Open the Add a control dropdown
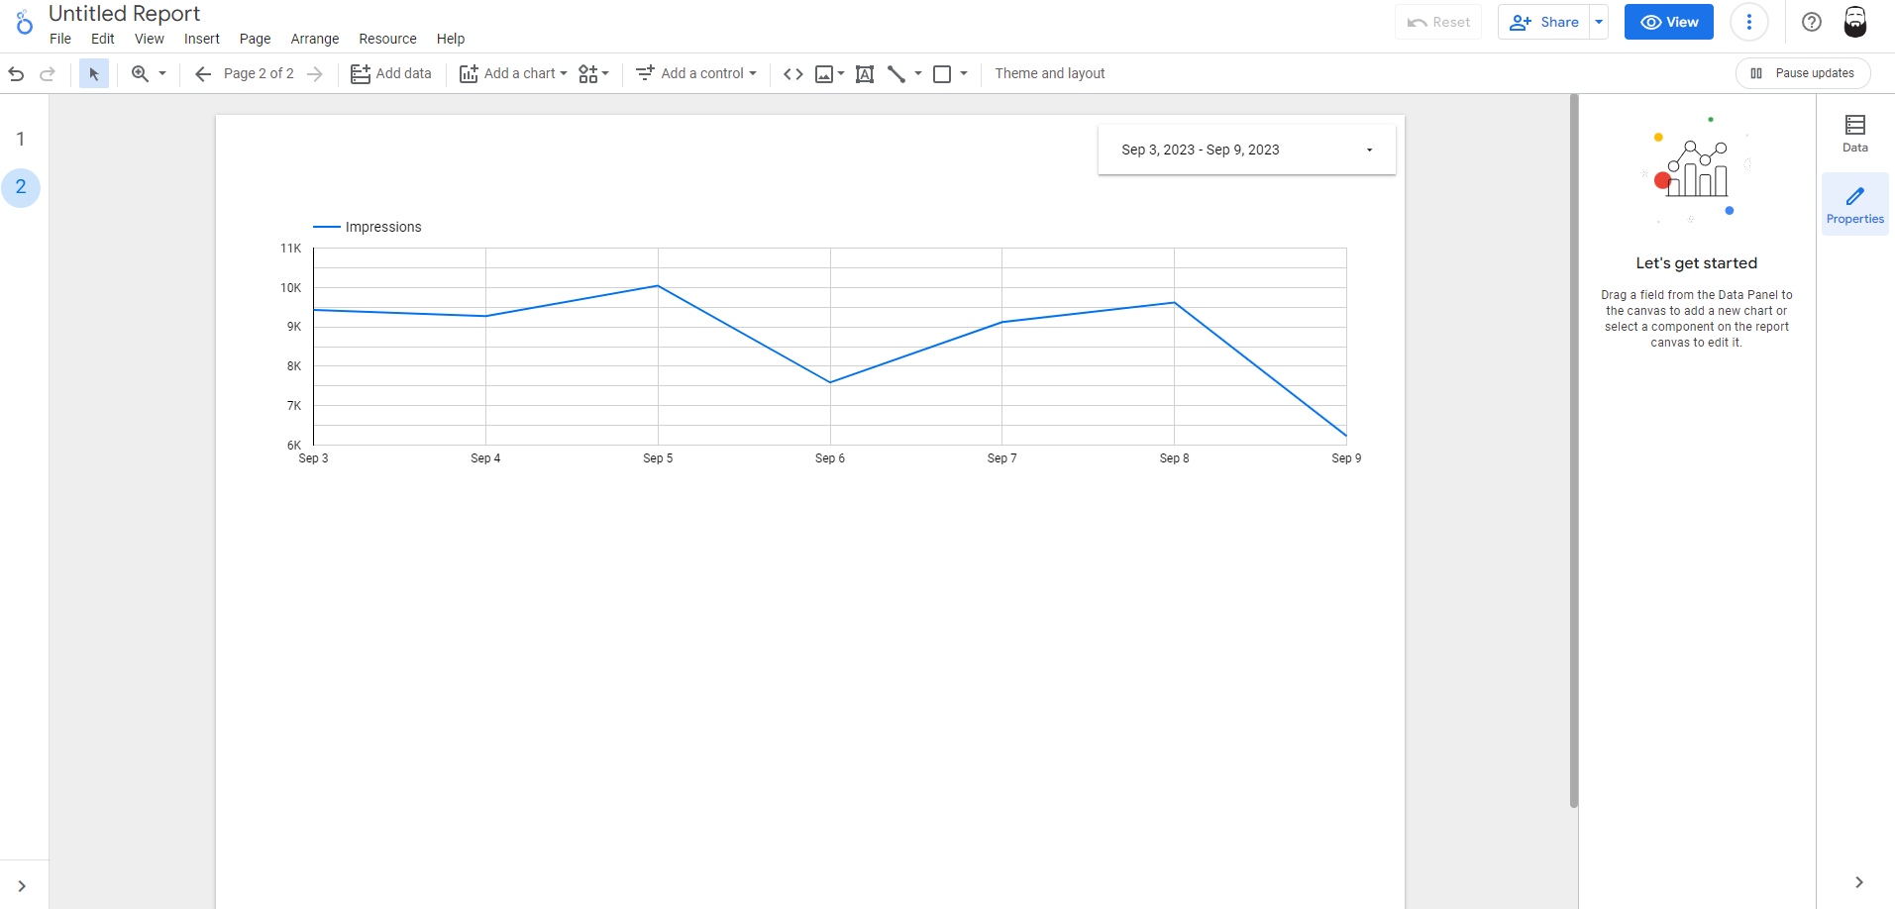 [696, 74]
